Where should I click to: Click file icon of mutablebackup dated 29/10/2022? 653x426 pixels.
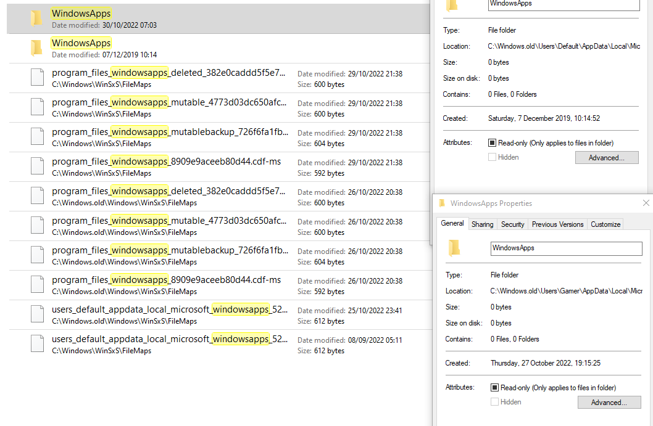[37, 136]
